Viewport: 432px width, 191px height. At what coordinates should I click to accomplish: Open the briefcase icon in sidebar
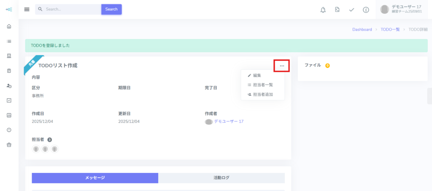pos(9,145)
